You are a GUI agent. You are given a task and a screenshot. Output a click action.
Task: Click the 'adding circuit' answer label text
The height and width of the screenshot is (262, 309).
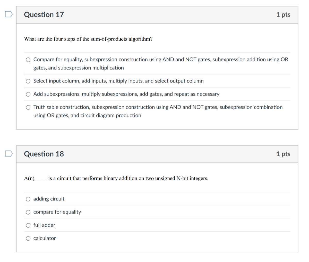pyautogui.click(x=49, y=199)
